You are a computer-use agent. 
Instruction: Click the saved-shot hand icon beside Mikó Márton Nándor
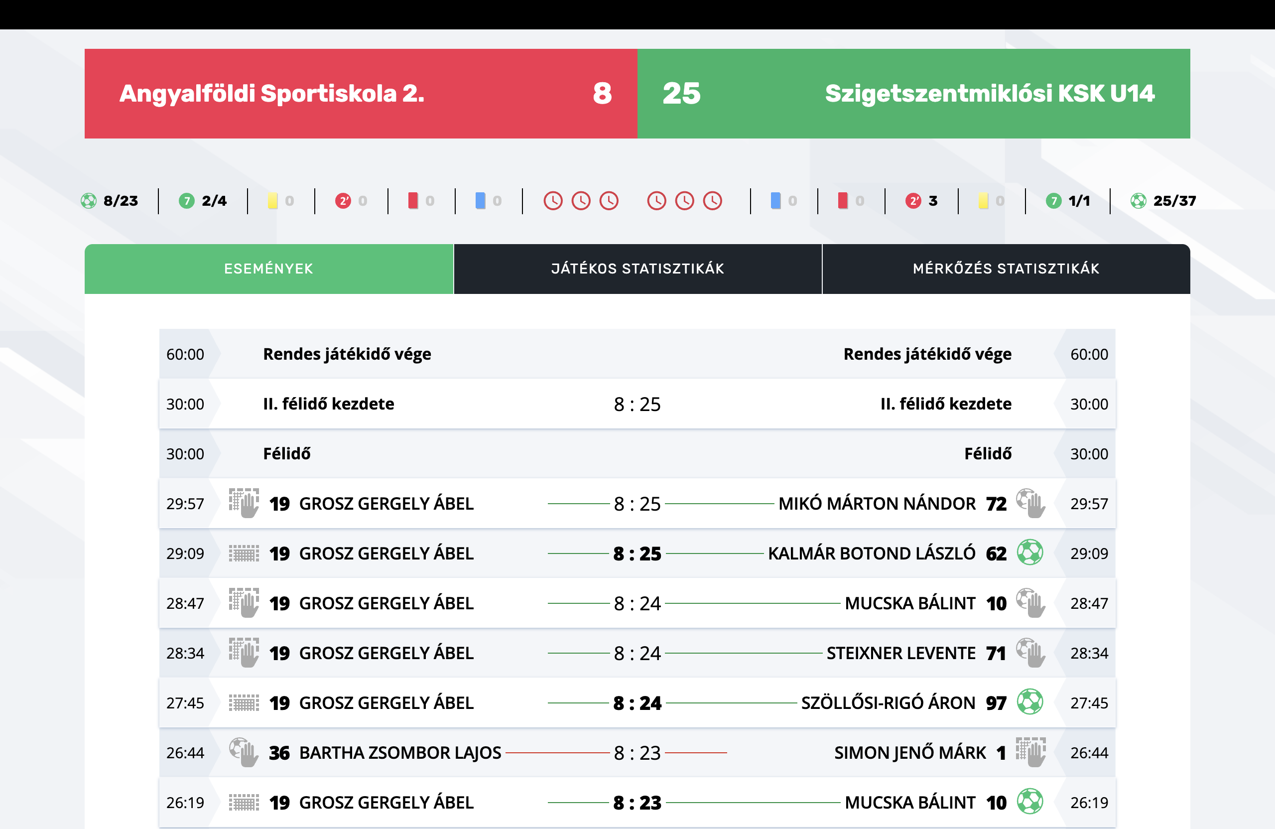[x=1031, y=503]
